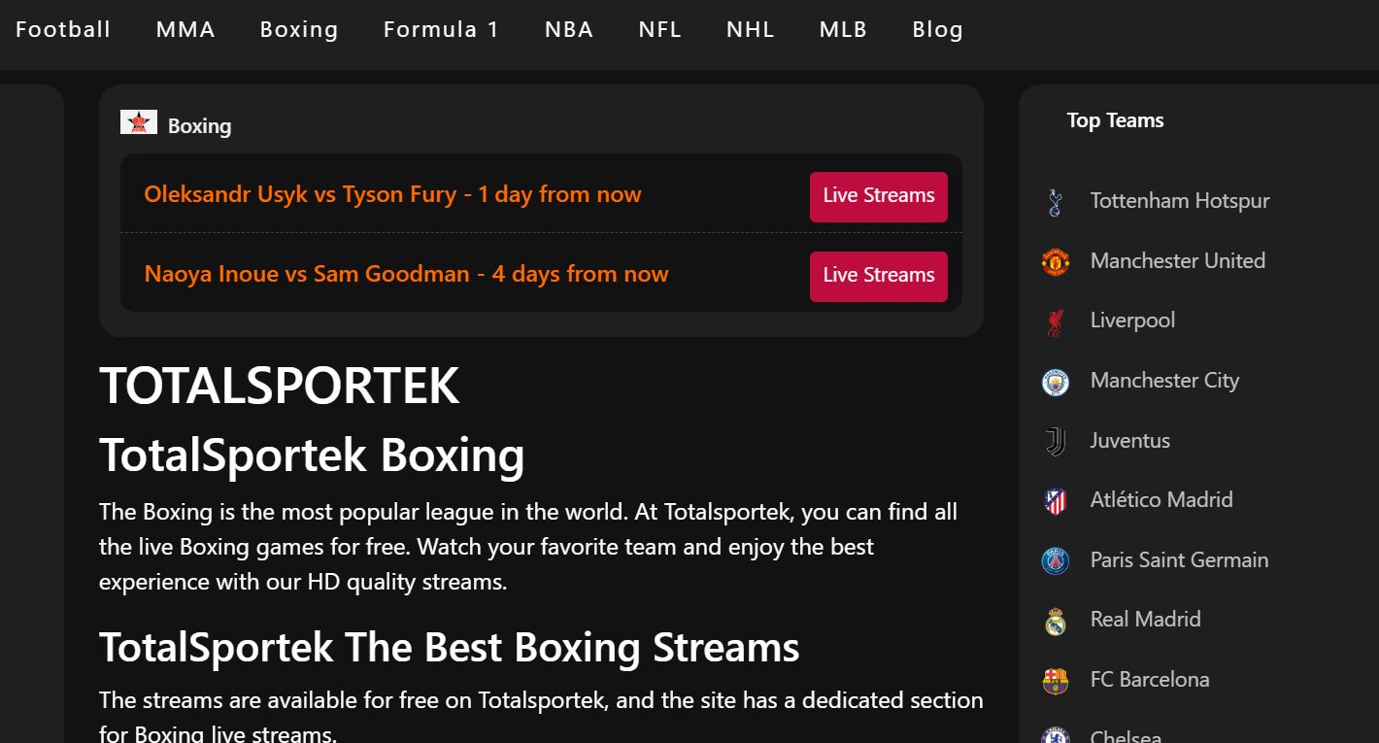Open the FC Barcelona team link
1379x743 pixels.
1150,679
